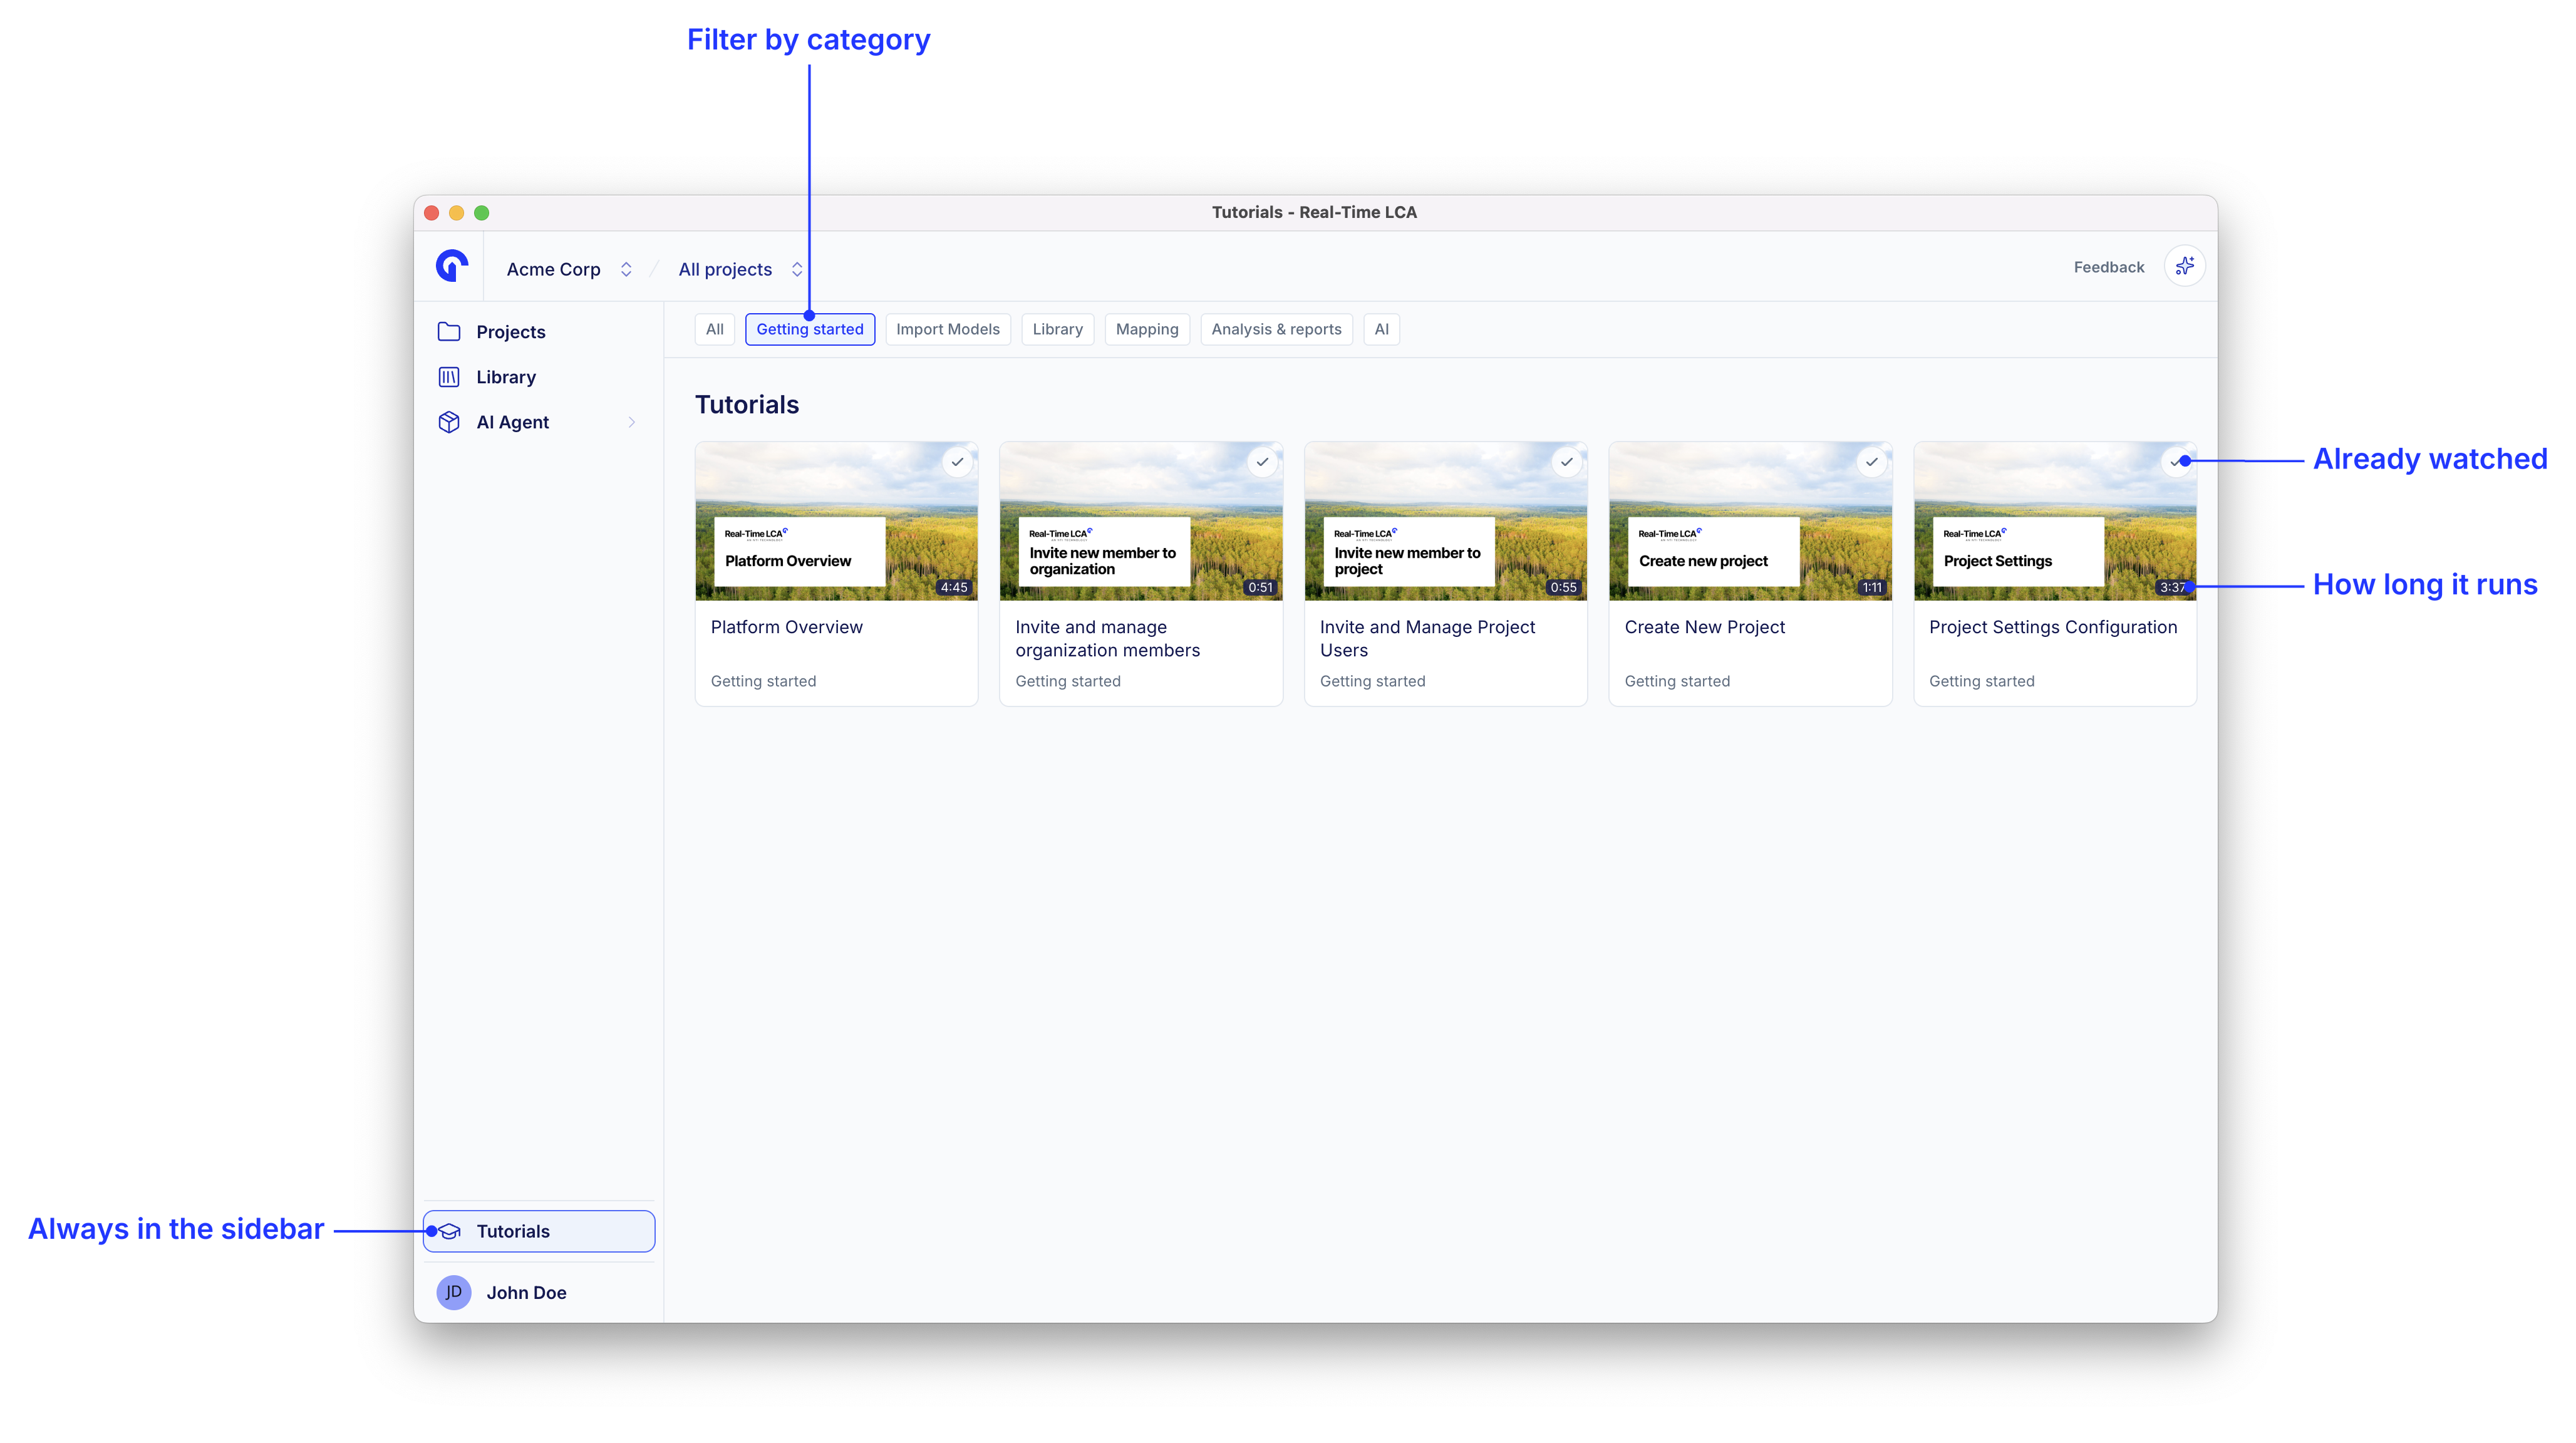Click the Projects folder icon
Viewport: 2576px width, 1443px height.
449,332
